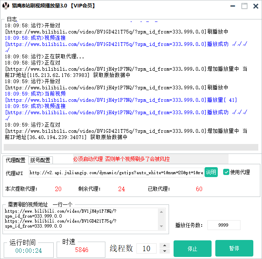
Task: Click the 线程数 field showing 10
Action: coord(146,249)
